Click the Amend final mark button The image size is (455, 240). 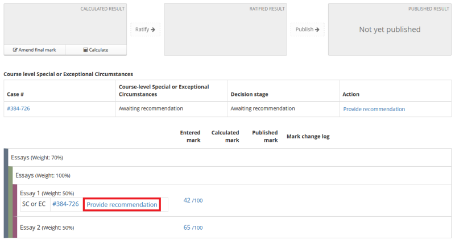(x=35, y=50)
